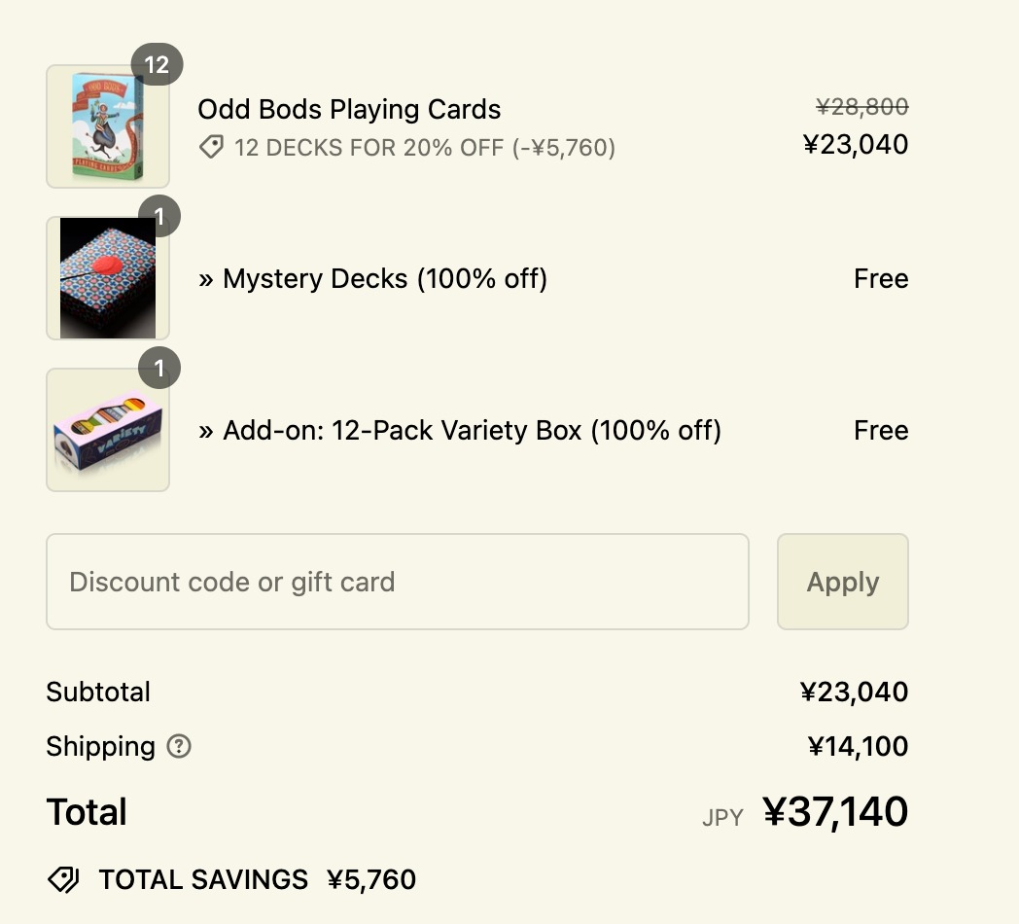1019x924 pixels.
Task: Open the Odd Bods Playing Cards thumbnail
Action: coord(108,126)
